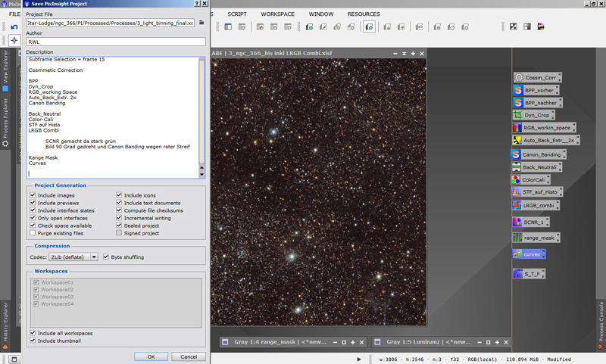Shade the ABE image window with roll-up button

click(x=404, y=53)
